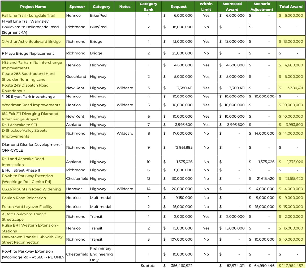Click the F Mayo Bridge Replacement project cell
306x268 pixels.
tap(28, 53)
